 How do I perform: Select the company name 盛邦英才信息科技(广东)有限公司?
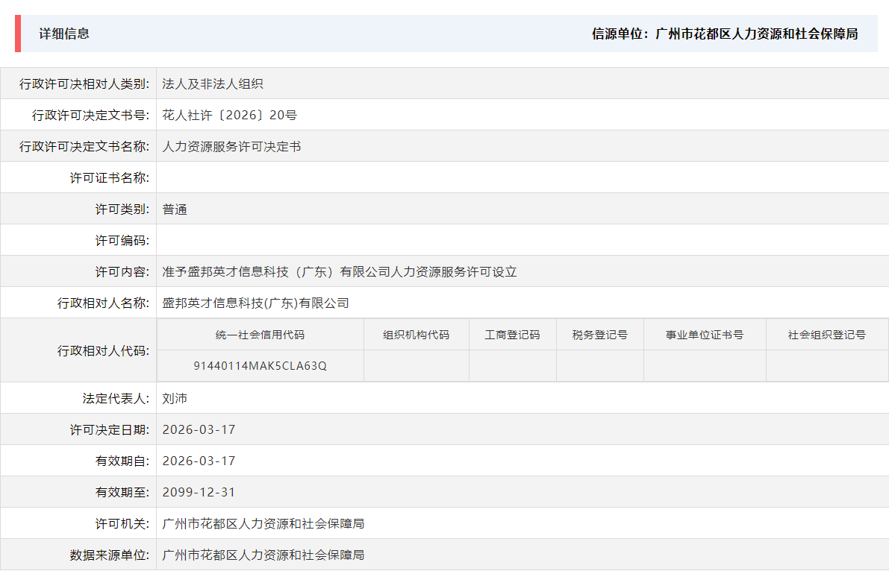pos(254,303)
